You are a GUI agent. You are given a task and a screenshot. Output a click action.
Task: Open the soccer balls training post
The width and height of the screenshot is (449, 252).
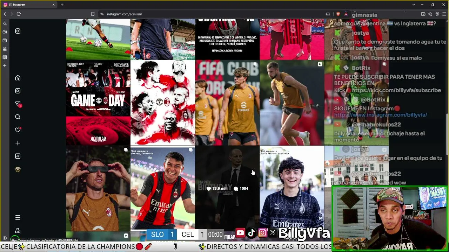98,39
